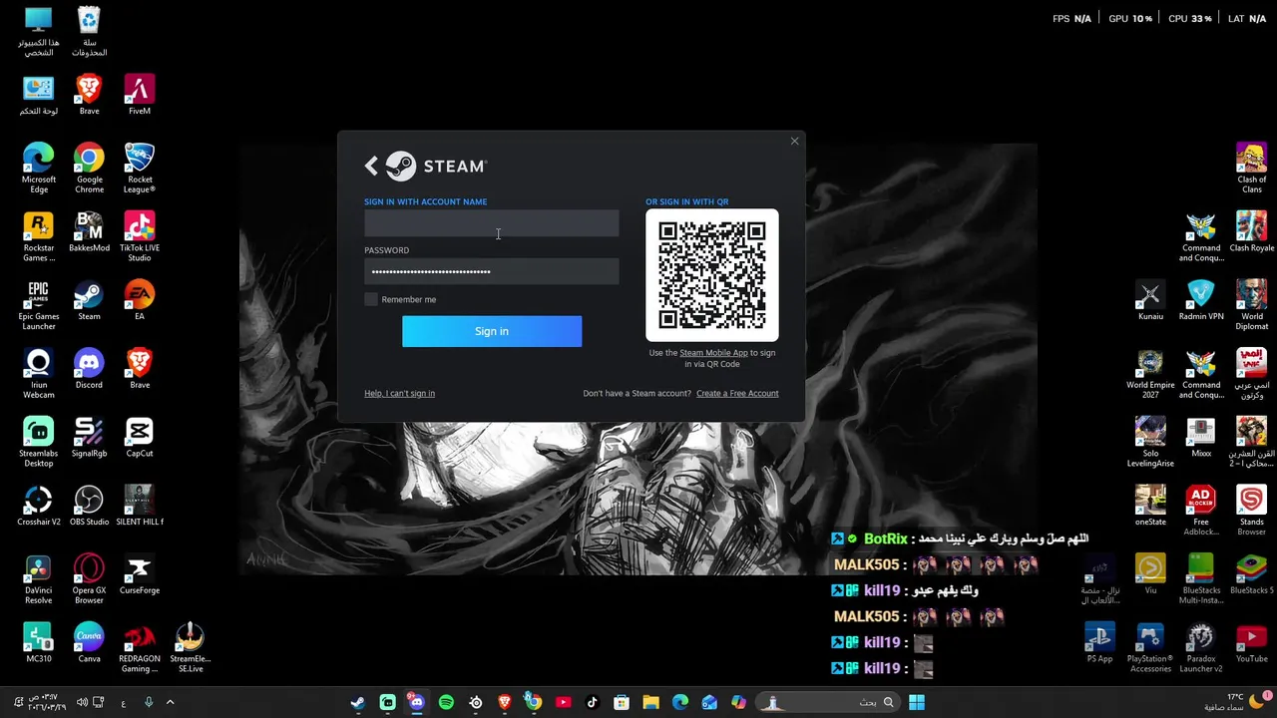This screenshot has height=718, width=1277.
Task: Open Google Chrome desktop icon
Action: click(89, 168)
